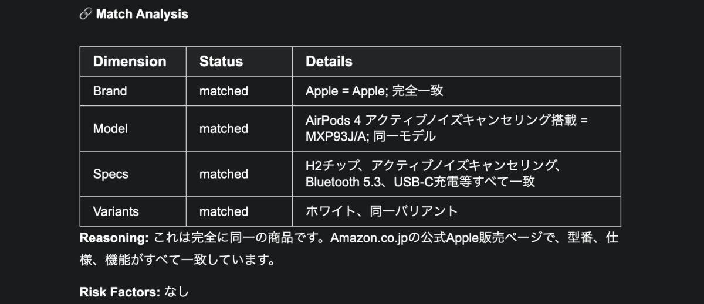Image resolution: width=704 pixels, height=304 pixels.
Task: Click the Reasoning label
Action: [x=115, y=238]
